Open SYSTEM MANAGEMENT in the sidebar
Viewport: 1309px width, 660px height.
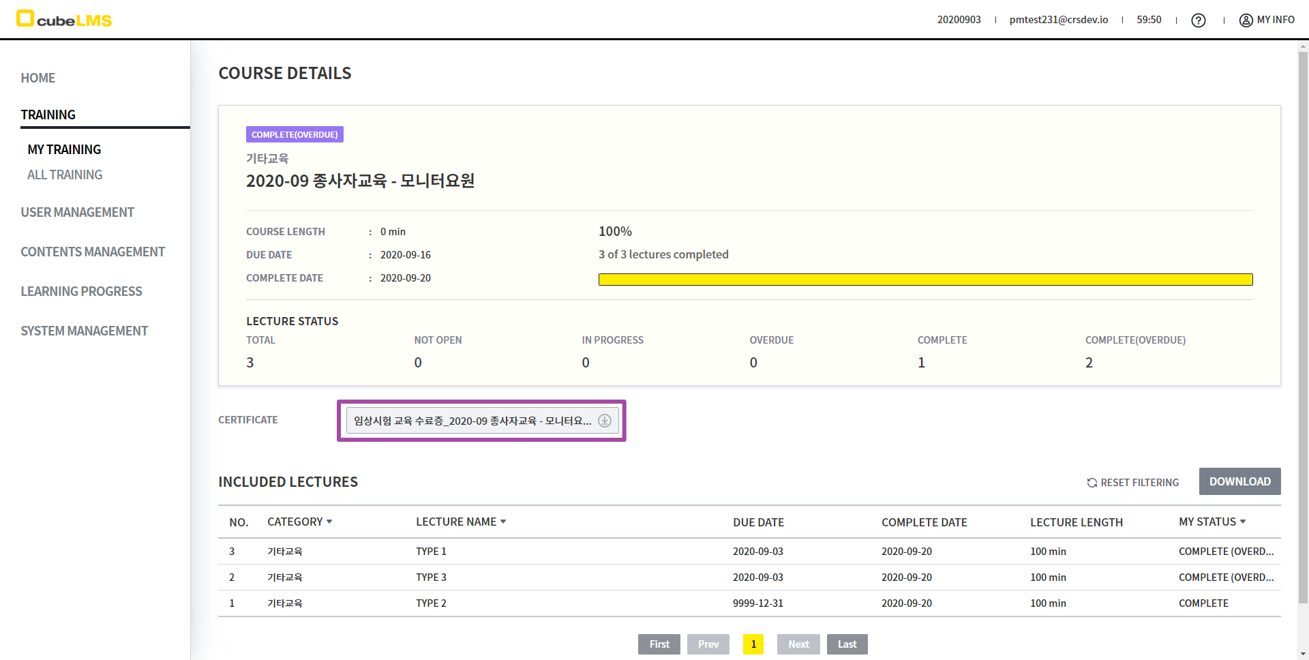[84, 331]
